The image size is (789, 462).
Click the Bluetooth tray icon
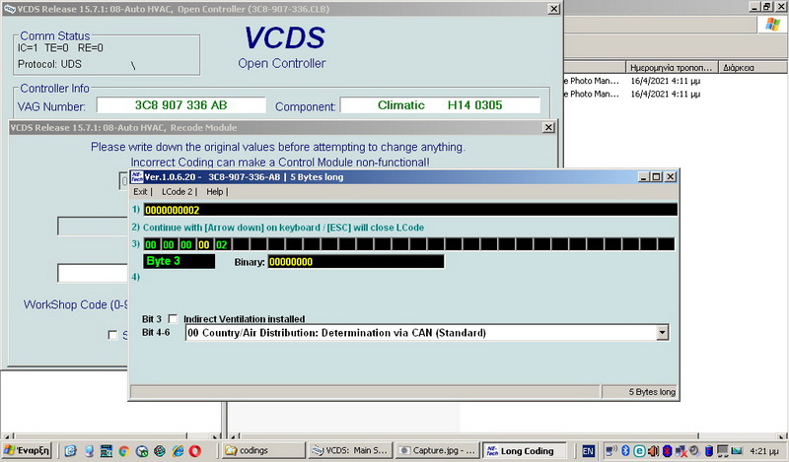625,451
